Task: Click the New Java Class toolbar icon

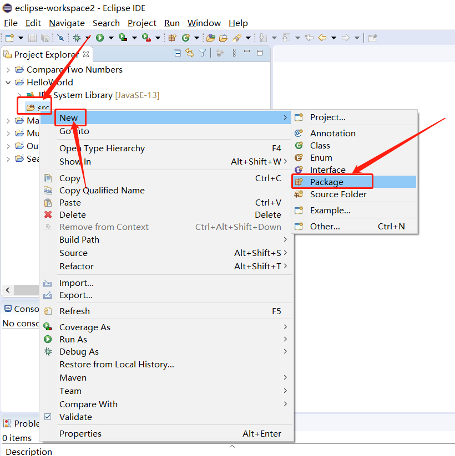Action: 185,38
